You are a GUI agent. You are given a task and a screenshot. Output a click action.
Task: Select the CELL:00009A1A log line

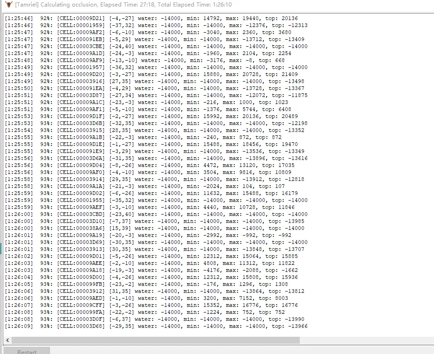click(145, 186)
